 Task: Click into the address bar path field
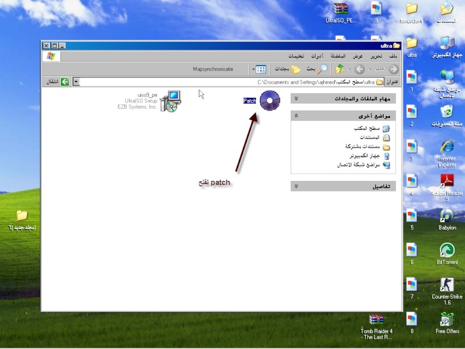231,82
